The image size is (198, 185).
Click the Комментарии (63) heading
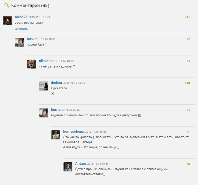(30, 6)
